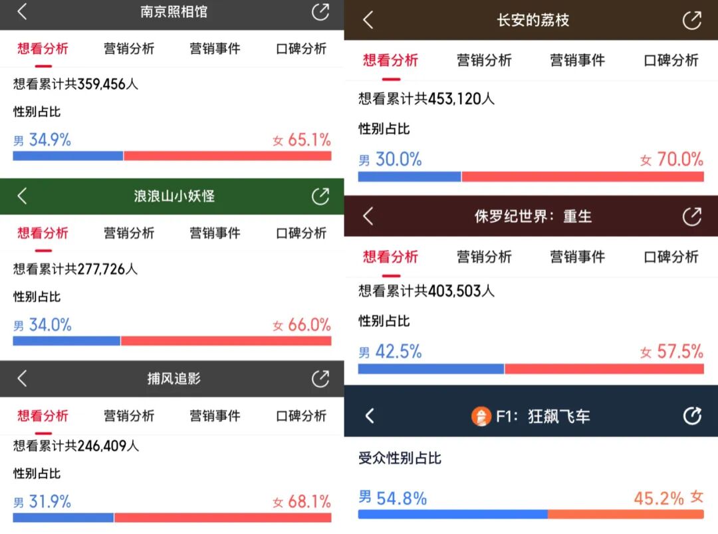Click the 70.0% female gender bar for 长安的荔枝

(x=582, y=177)
